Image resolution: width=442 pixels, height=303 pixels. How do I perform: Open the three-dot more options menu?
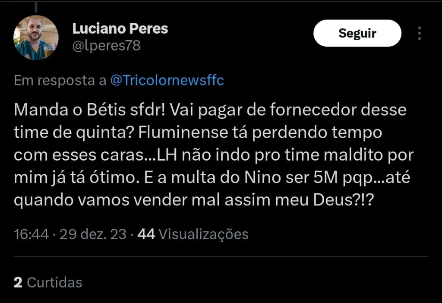(x=420, y=33)
